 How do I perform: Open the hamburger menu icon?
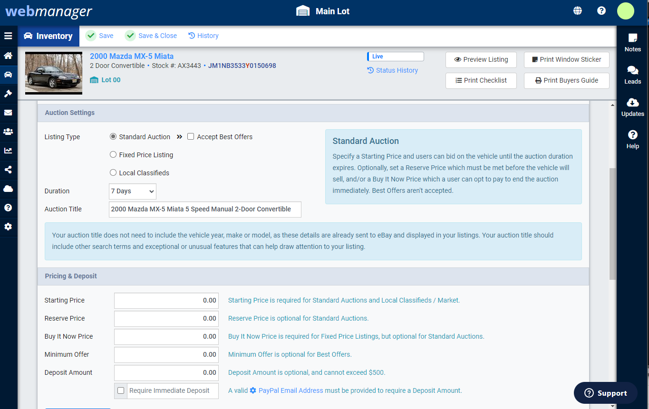pos(8,36)
